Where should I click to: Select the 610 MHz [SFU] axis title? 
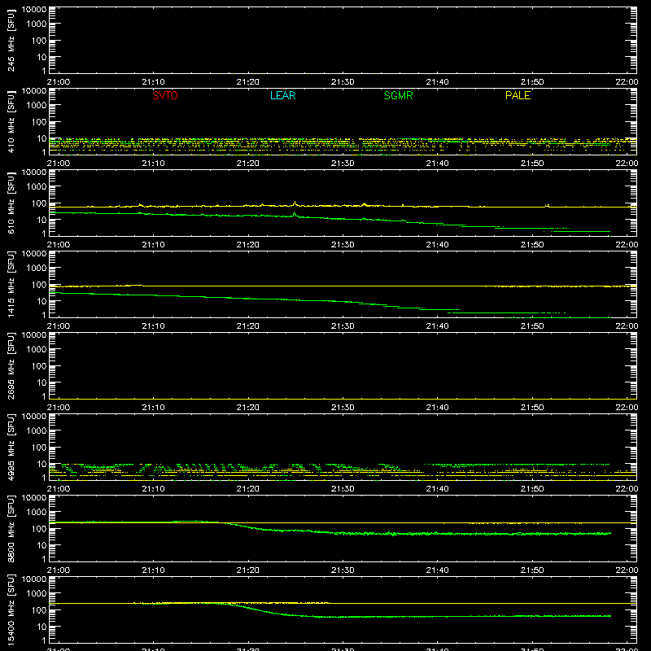[11, 203]
